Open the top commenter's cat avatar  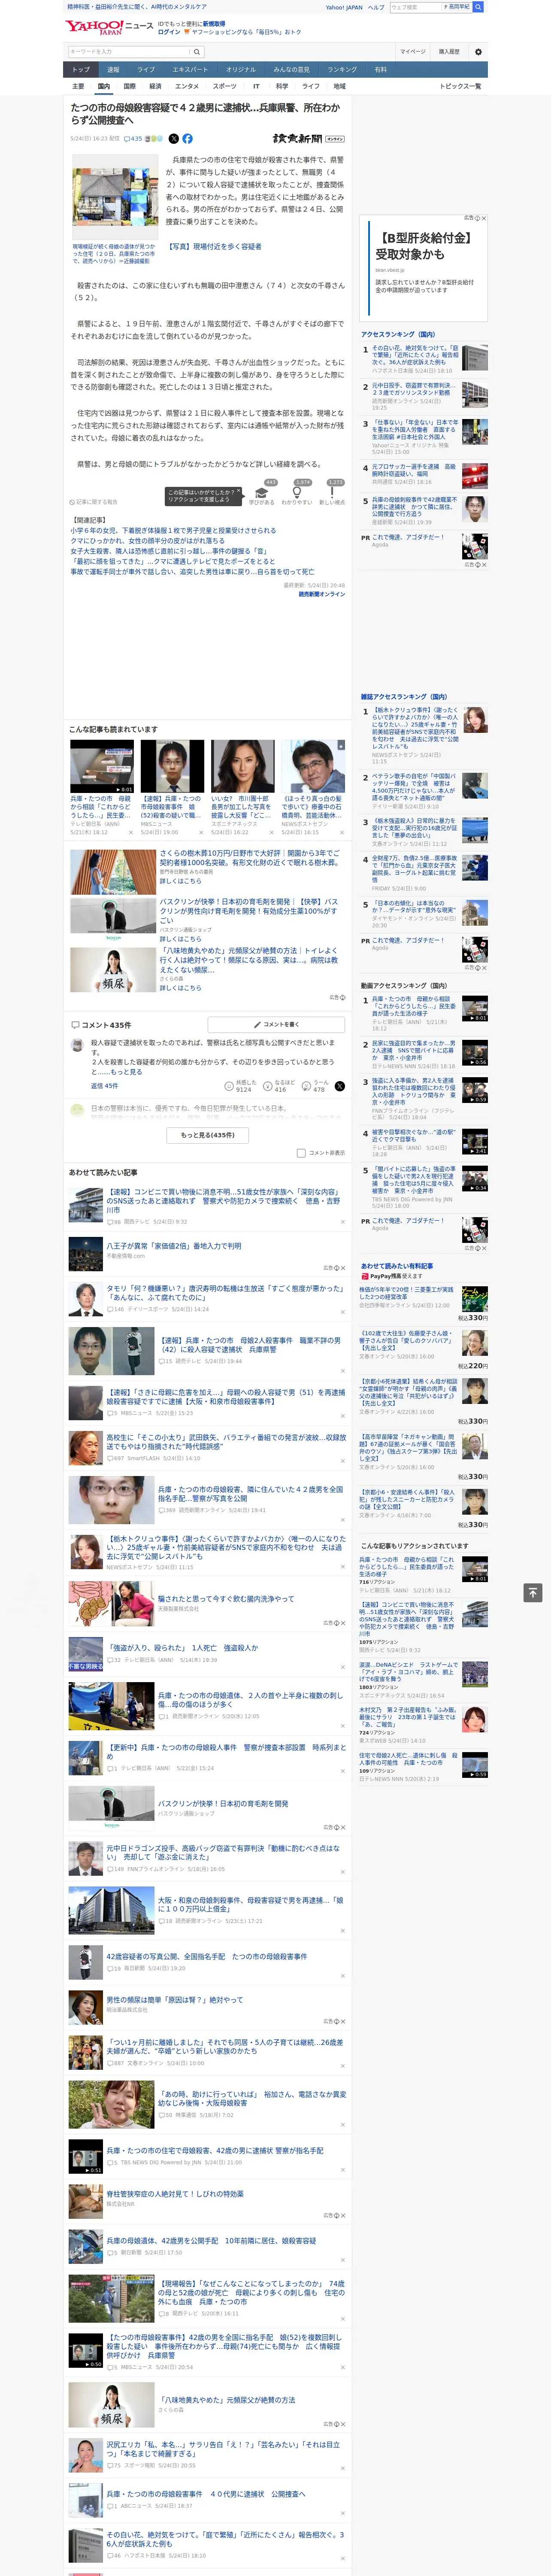tap(77, 1044)
